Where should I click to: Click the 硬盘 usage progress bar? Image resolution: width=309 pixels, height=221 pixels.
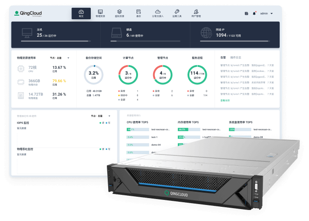[145, 41]
